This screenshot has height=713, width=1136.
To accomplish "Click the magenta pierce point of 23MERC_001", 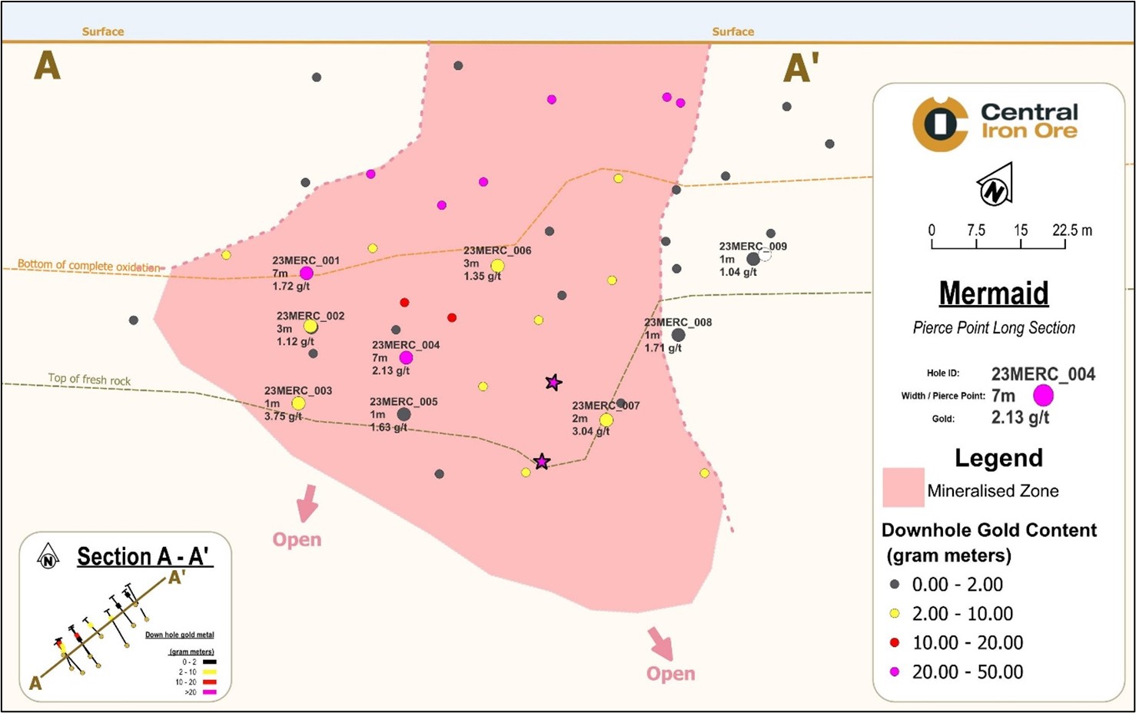I will [308, 272].
